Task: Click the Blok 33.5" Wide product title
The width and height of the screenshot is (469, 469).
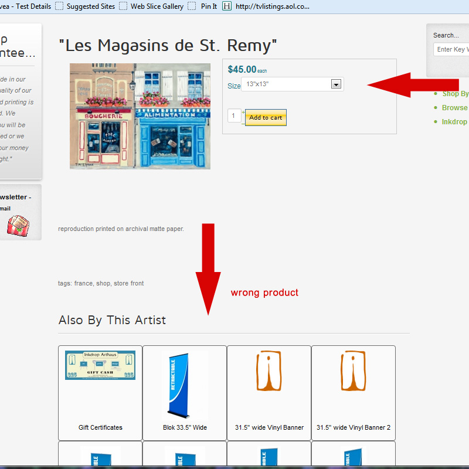Action: 185,427
